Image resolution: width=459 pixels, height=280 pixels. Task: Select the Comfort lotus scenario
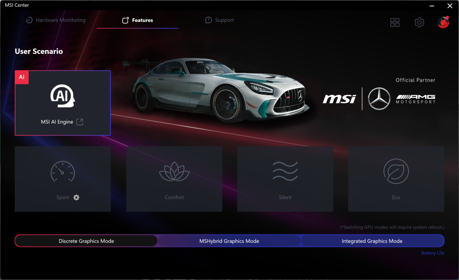pyautogui.click(x=174, y=179)
